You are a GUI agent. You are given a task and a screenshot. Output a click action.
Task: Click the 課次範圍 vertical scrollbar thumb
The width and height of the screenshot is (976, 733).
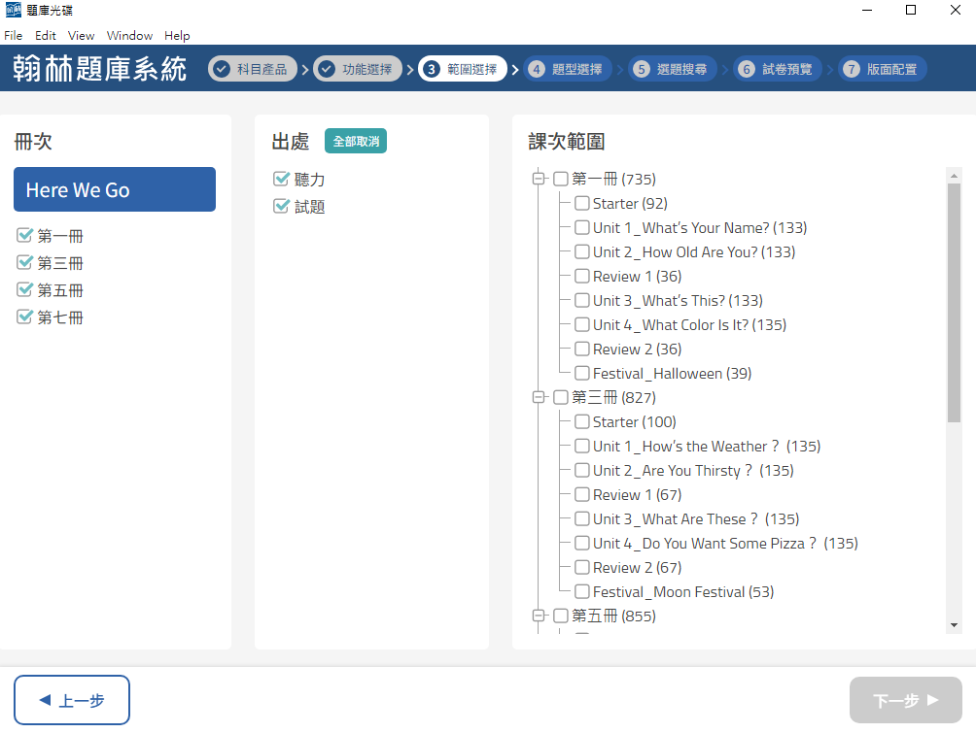tap(954, 301)
